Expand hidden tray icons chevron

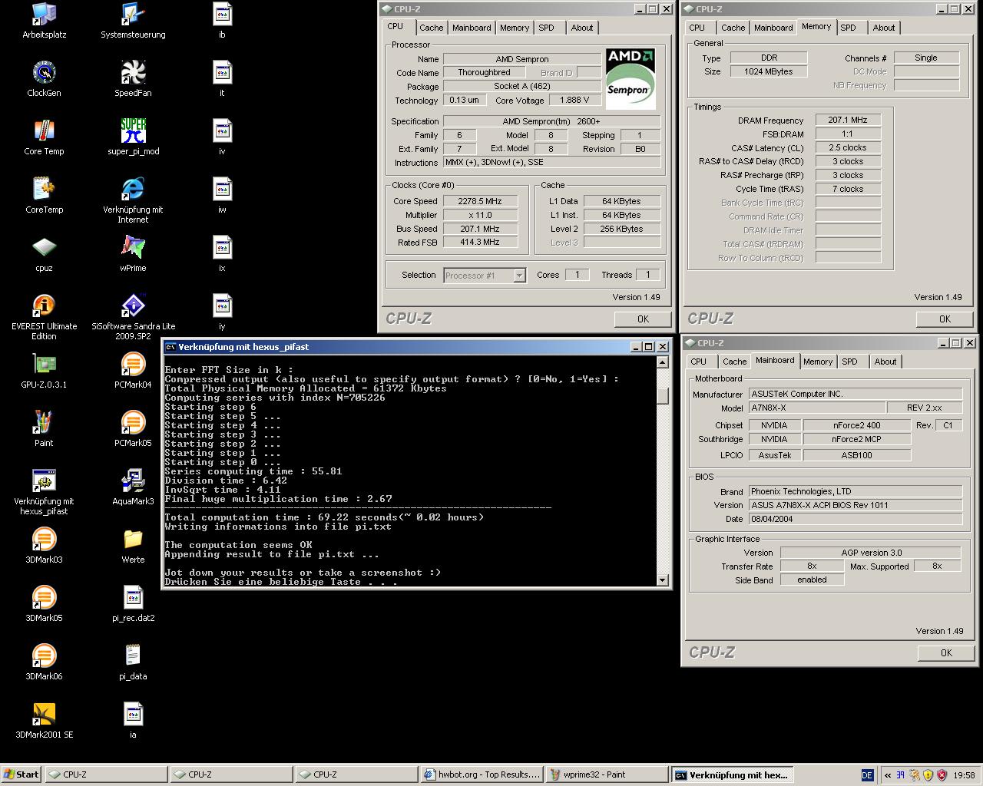pos(888,775)
